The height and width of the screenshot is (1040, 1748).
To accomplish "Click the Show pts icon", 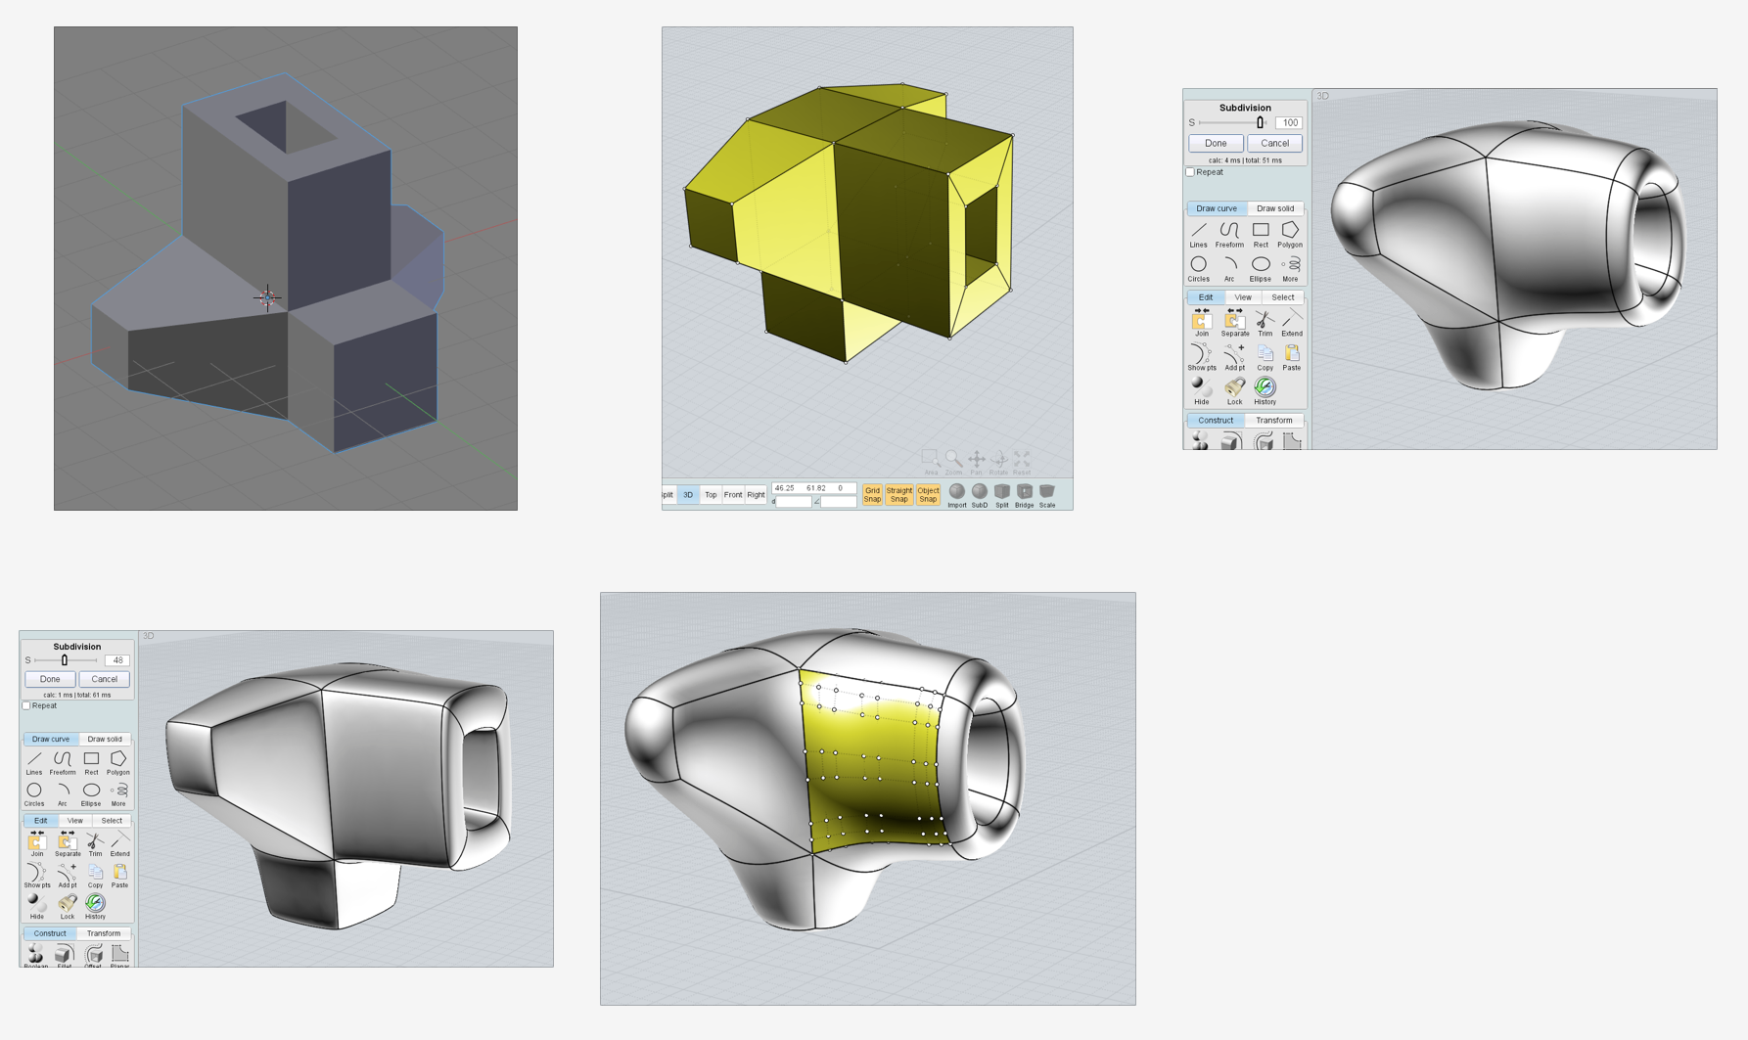I will point(36,873).
